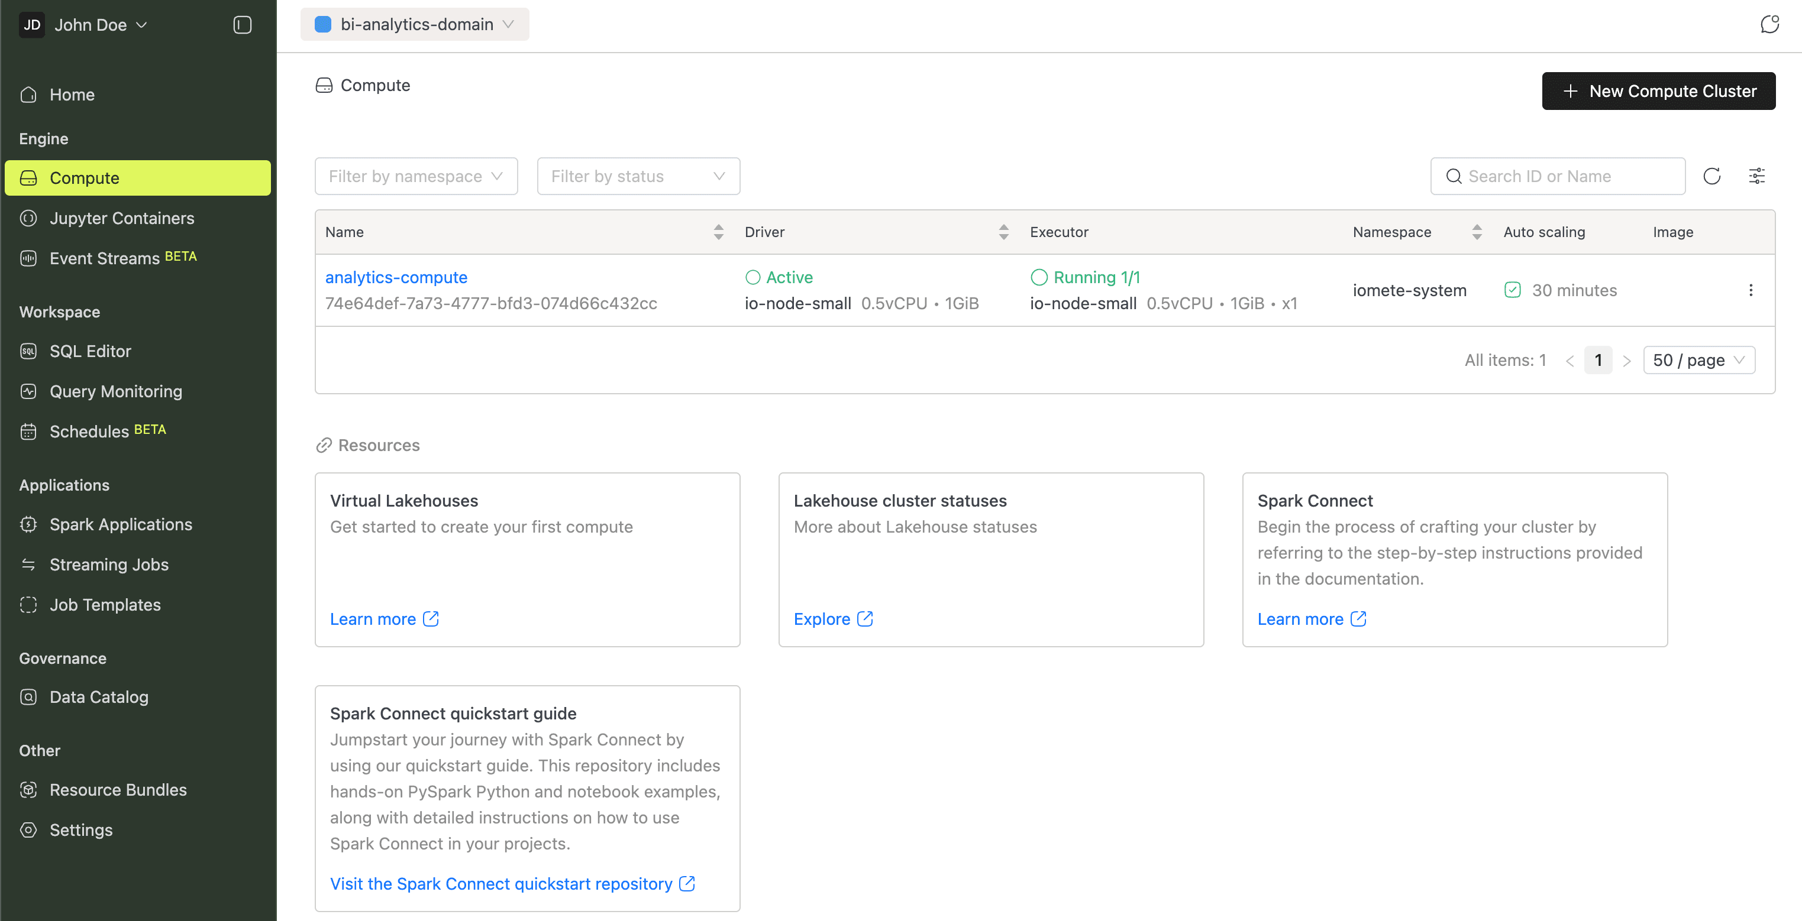This screenshot has height=921, width=1802.
Task: Click Learn more external-link icon under Spark Connect
Action: pos(1358,618)
